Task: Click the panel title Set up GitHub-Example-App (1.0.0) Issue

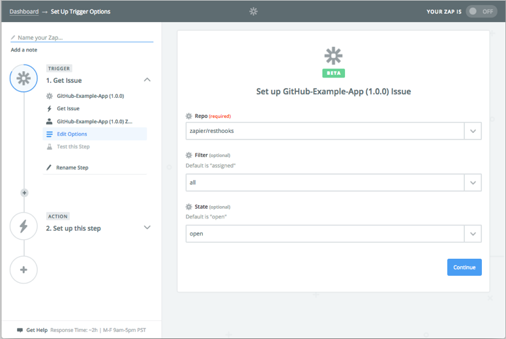Action: point(333,92)
